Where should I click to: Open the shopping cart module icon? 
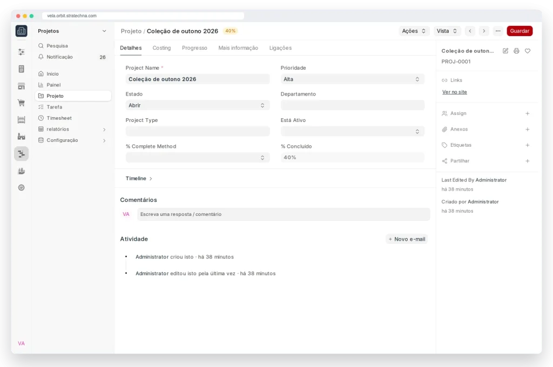[22, 103]
